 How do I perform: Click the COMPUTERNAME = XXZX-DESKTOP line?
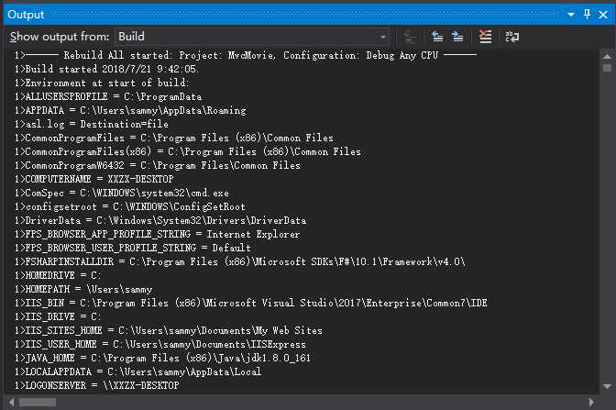pos(93,179)
